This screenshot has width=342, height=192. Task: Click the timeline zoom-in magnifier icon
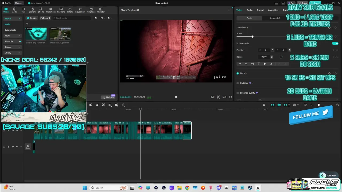pos(338,105)
